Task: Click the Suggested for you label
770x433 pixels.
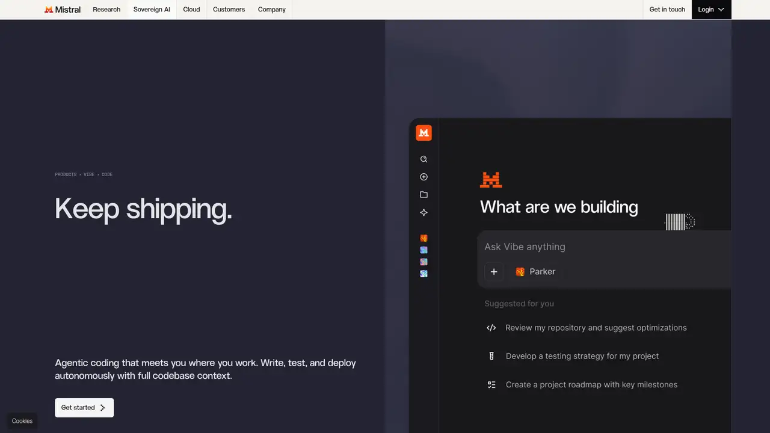Action: (519, 304)
